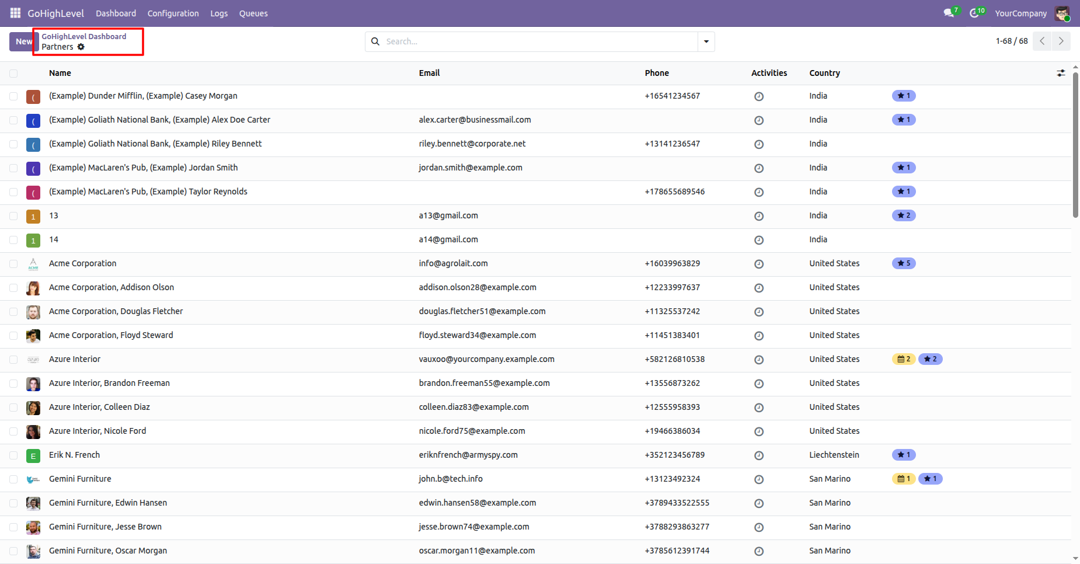Click the gear icon next to Partners
The width and height of the screenshot is (1080, 564).
click(x=81, y=47)
